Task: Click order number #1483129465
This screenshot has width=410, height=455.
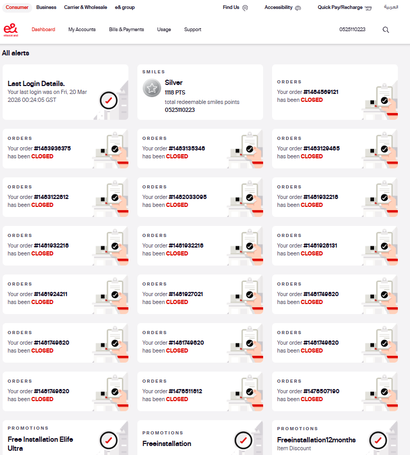Action: [x=321, y=148]
